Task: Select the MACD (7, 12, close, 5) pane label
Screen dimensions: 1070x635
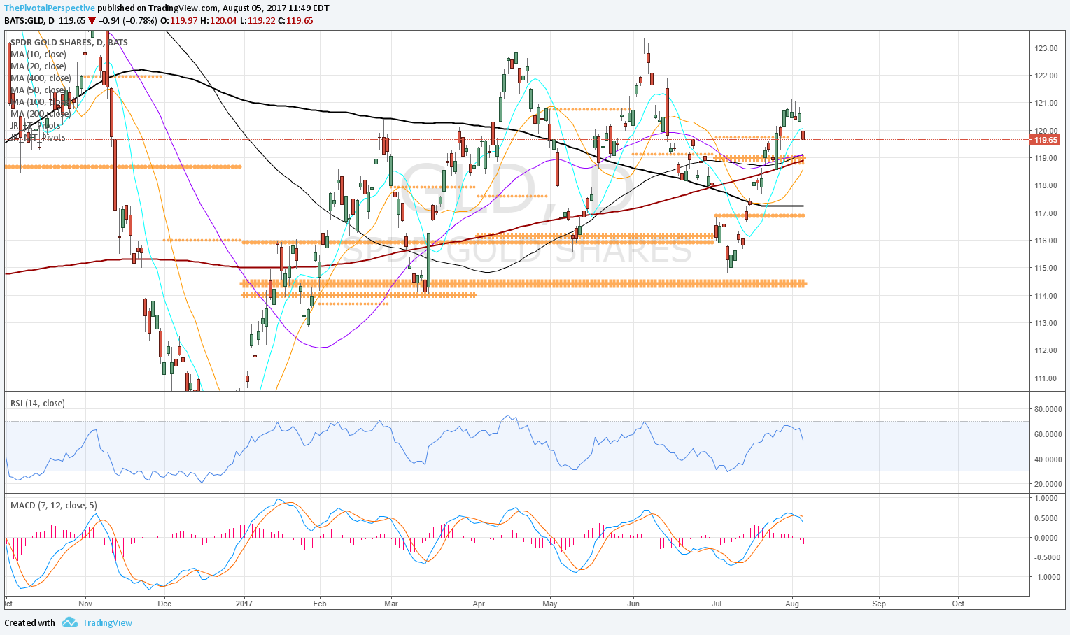Action: [x=54, y=505]
